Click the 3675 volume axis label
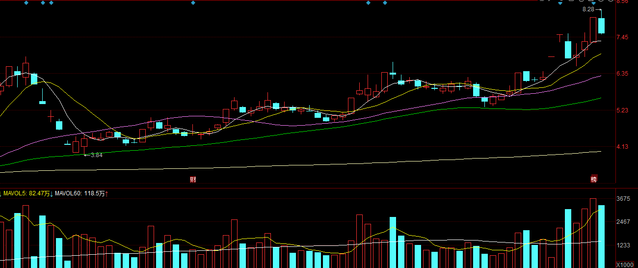Image resolution: width=638 pixels, height=268 pixels. click(x=623, y=199)
